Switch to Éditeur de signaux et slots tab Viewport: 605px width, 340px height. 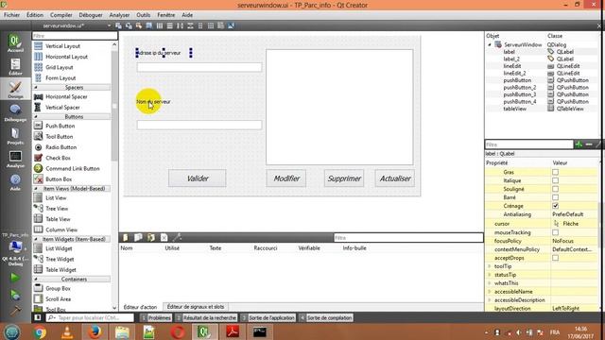[196, 307]
